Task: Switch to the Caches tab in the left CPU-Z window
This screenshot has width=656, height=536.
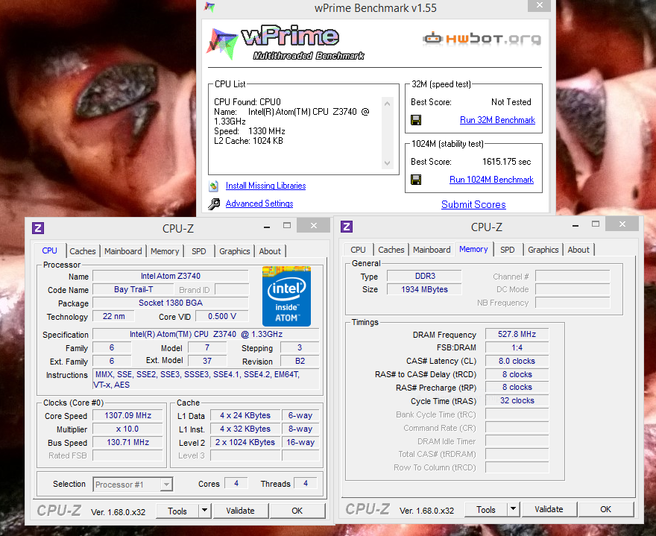Action: point(83,251)
